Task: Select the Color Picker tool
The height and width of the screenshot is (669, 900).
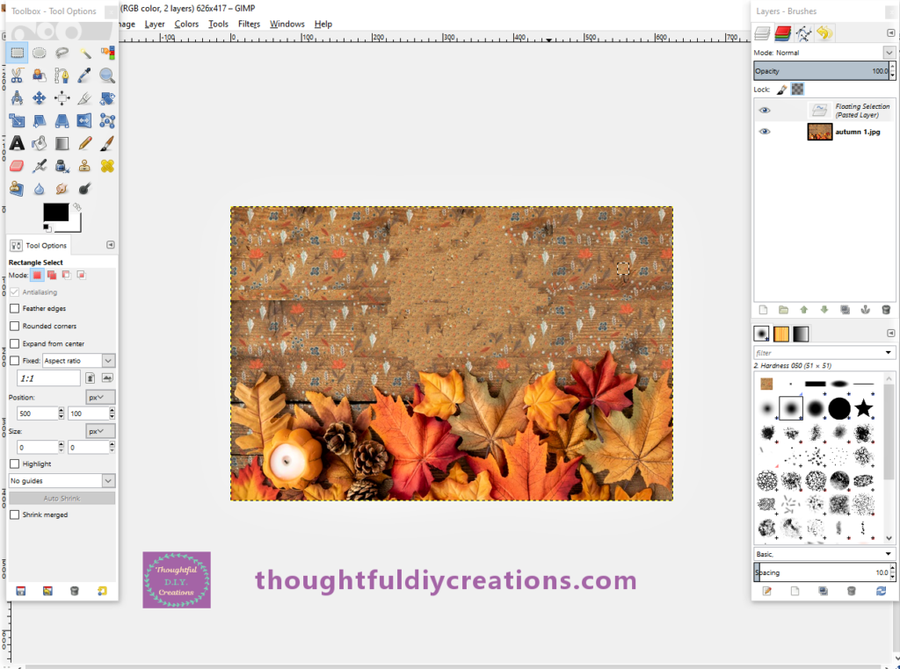Action: pos(83,76)
